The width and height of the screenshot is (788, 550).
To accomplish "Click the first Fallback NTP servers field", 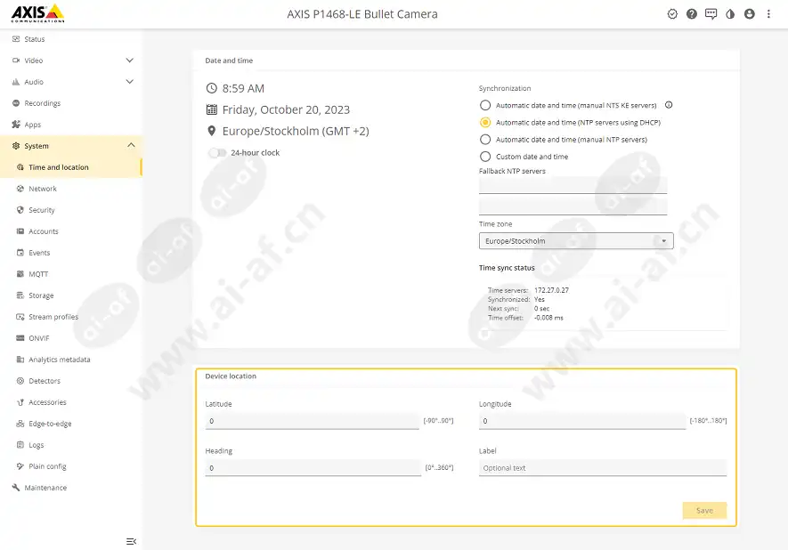I will point(573,185).
